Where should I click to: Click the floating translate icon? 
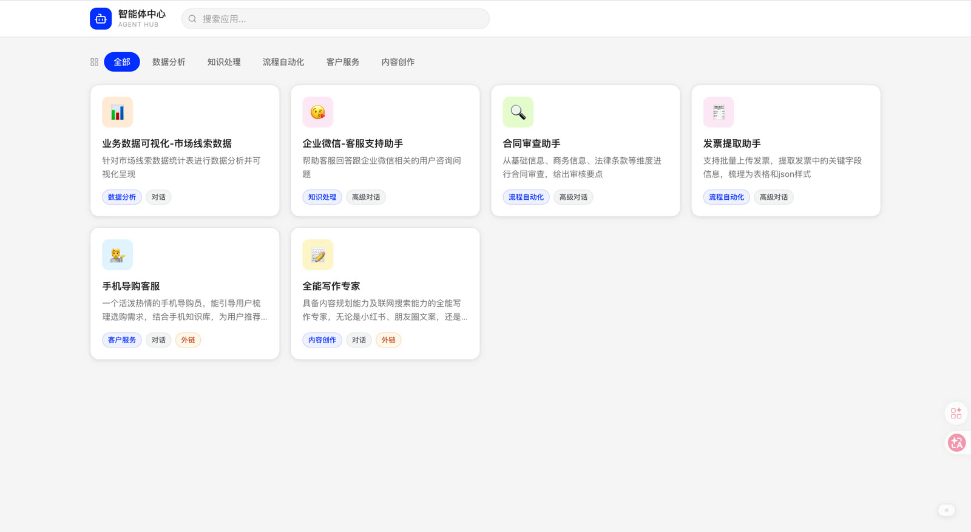(x=956, y=443)
